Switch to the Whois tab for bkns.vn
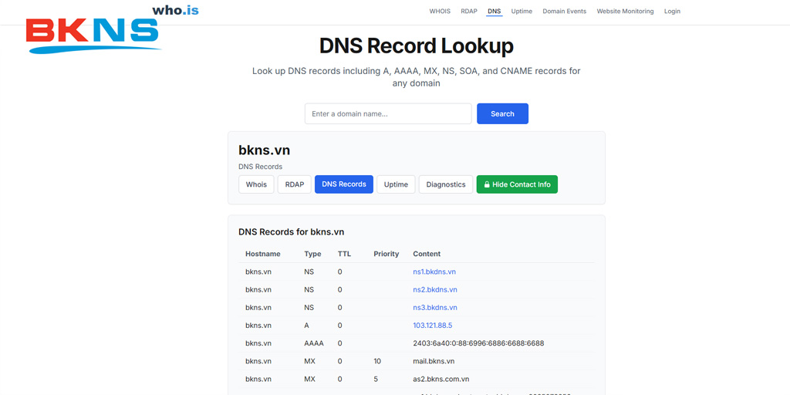Viewport: 790px width, 395px height. point(256,185)
